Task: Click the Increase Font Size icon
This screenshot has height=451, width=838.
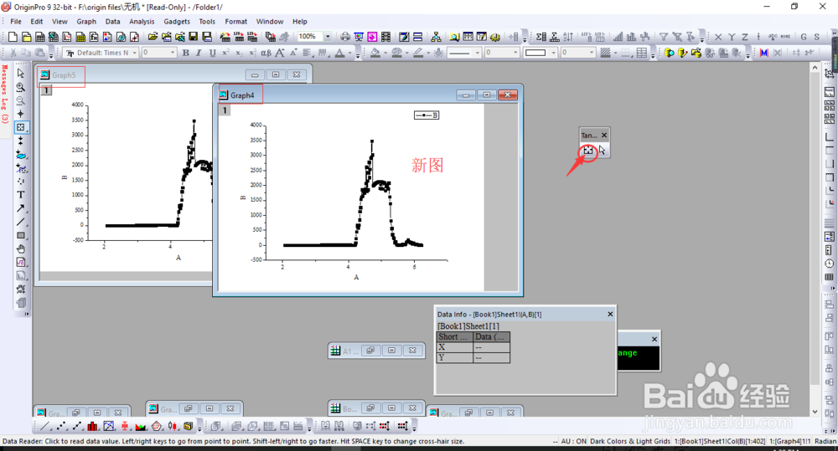Action: (x=280, y=53)
